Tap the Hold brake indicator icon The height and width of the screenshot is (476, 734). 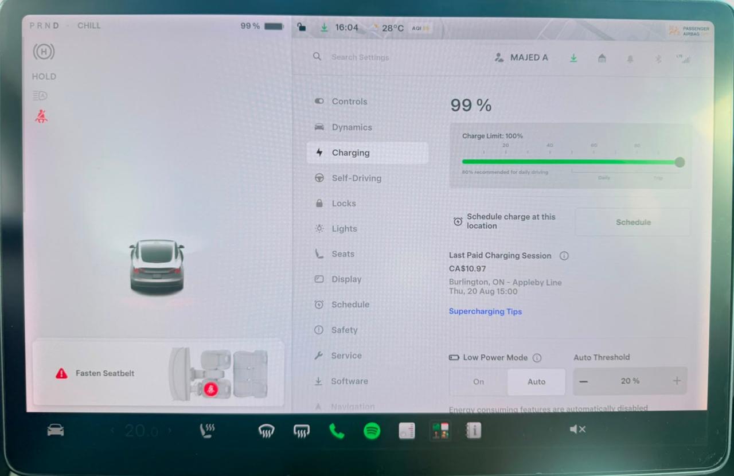pos(44,52)
